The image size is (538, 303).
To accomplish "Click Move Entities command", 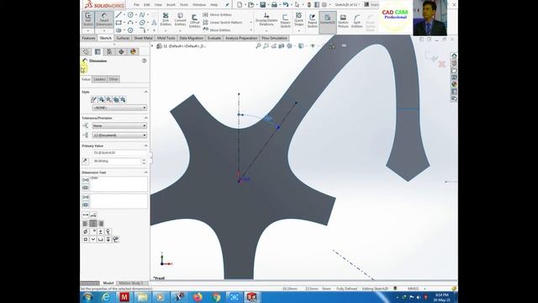I will pos(217,30).
